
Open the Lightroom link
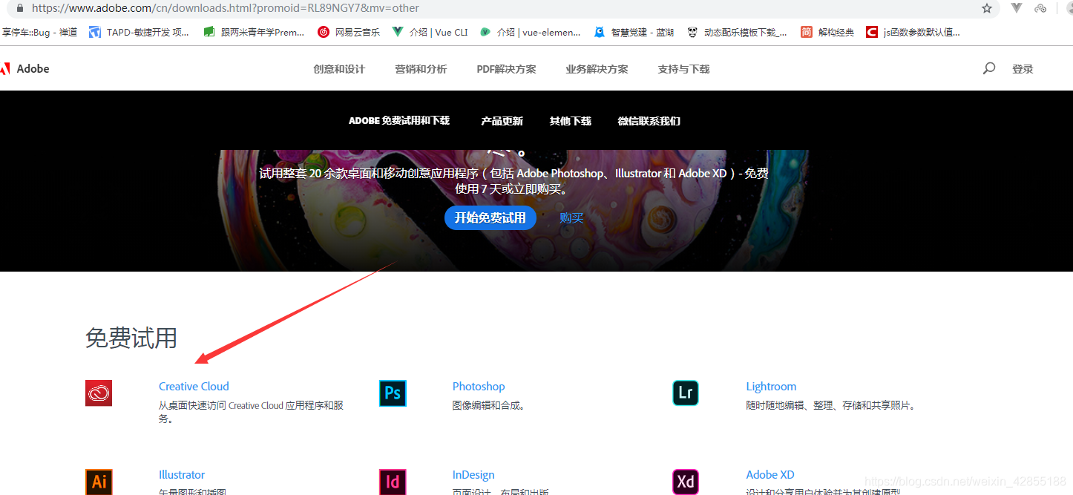click(x=771, y=386)
